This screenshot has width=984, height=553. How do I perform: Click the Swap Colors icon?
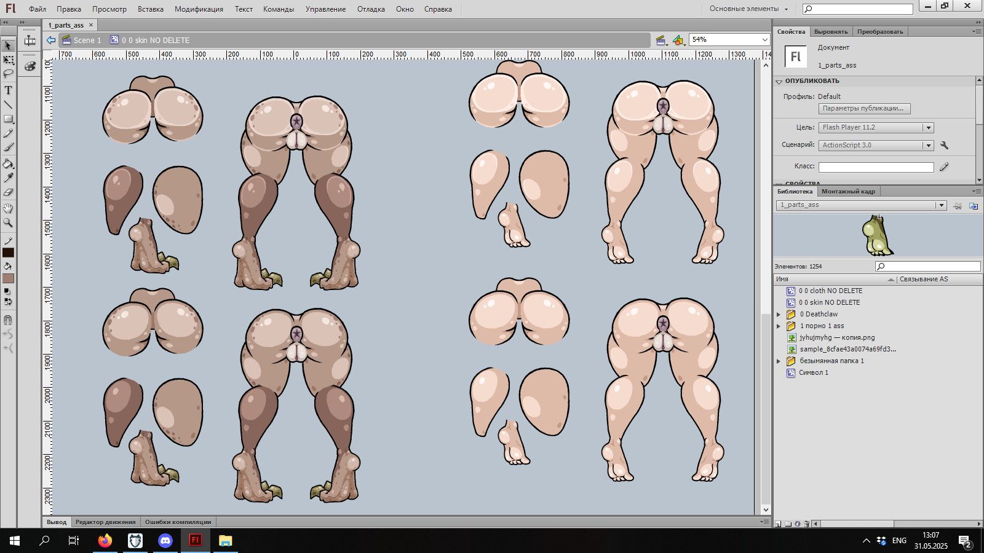click(x=8, y=302)
